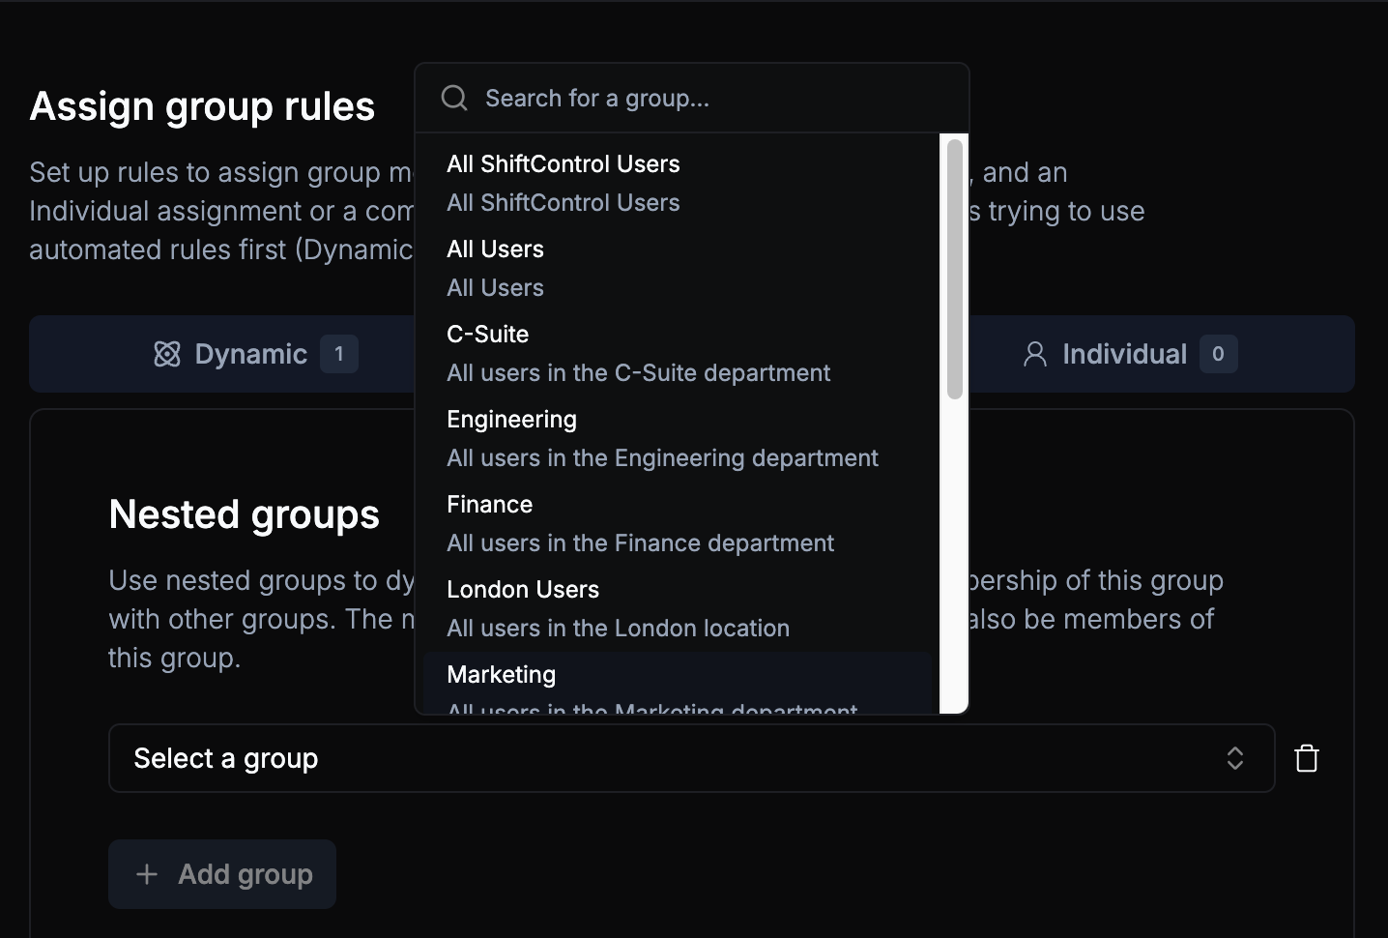Delete the nested group row with trash icon

(x=1307, y=758)
